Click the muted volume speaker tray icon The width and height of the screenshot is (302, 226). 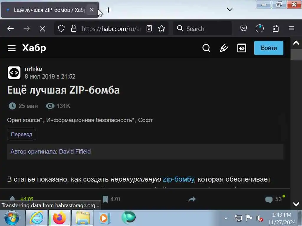click(260, 218)
